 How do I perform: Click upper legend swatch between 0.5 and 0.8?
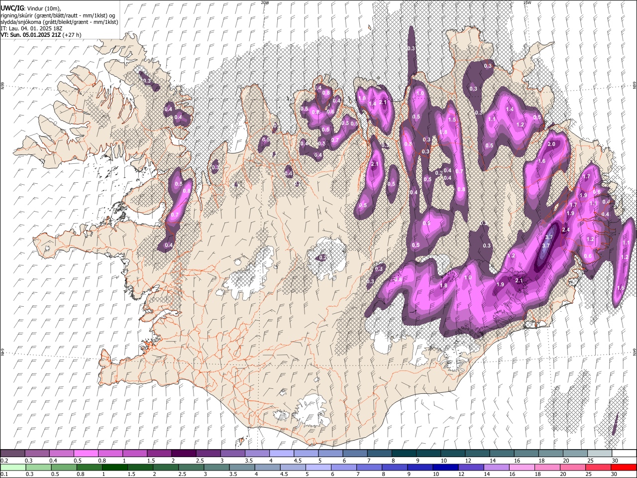pyautogui.click(x=86, y=453)
